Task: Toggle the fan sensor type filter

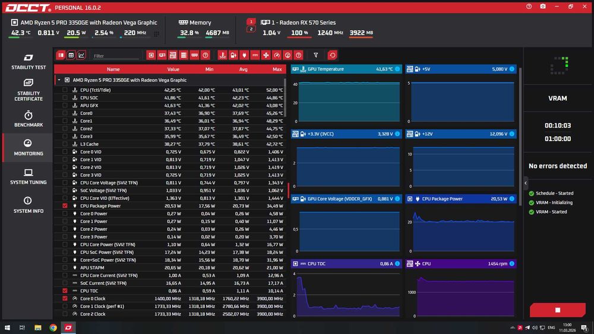Action: 266,55
